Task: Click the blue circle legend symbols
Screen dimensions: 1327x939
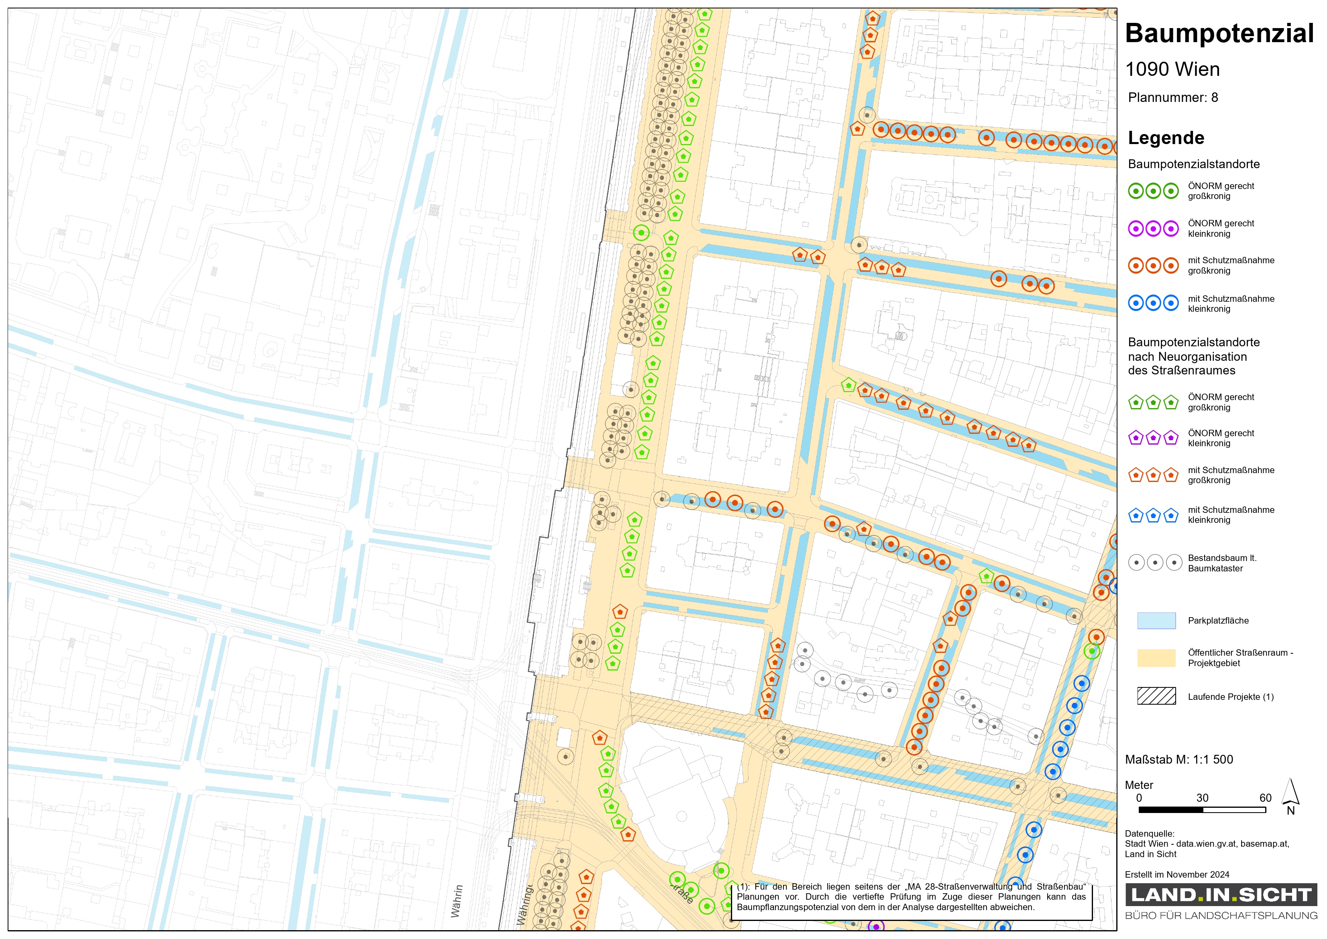Action: click(x=1153, y=303)
